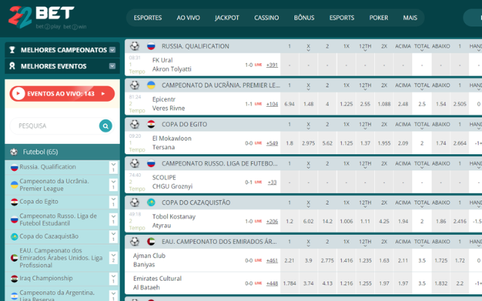482x301 pixels.
Task: Expand Iraq Championship in sidebar
Action: coord(113,279)
